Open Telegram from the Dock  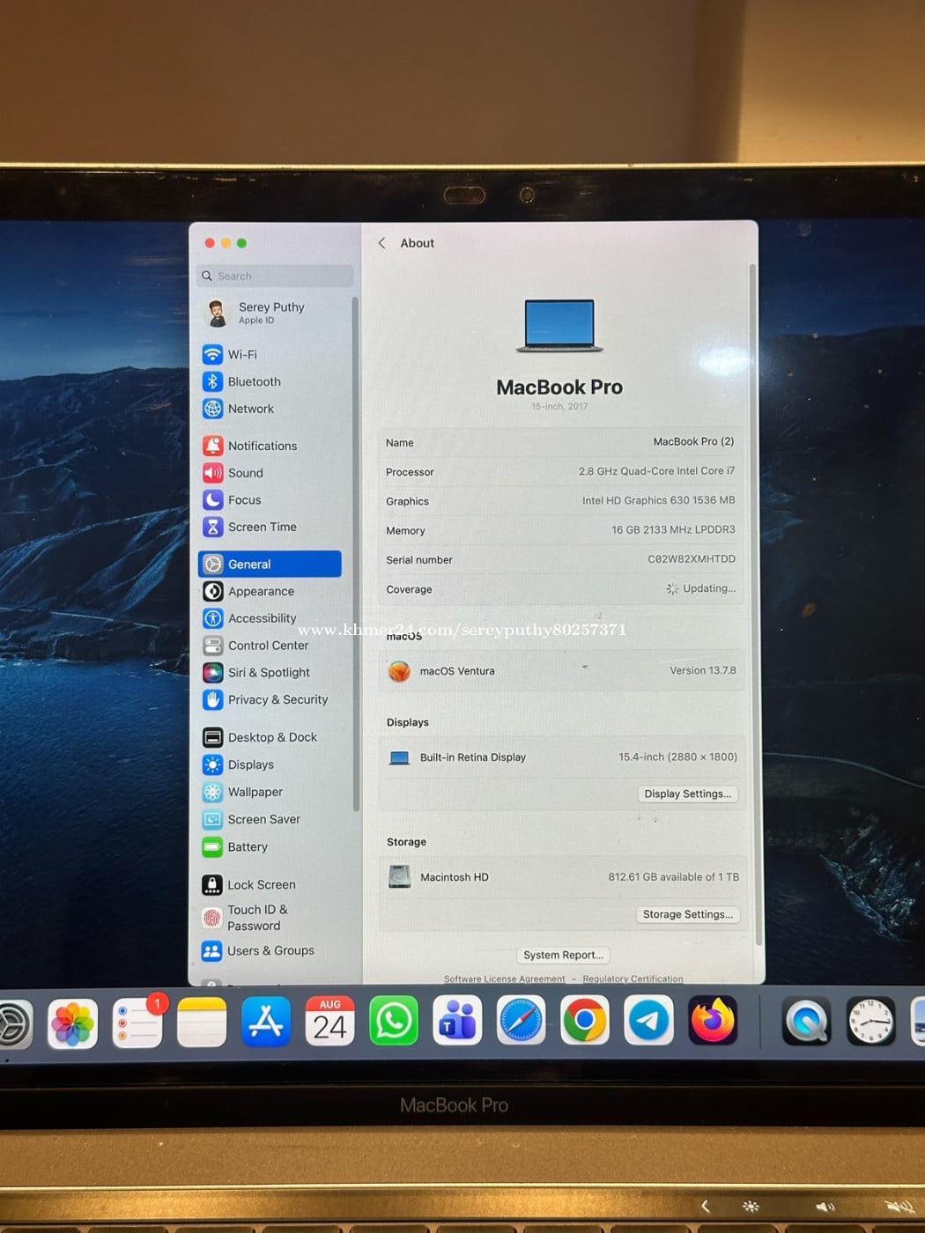coord(649,1021)
